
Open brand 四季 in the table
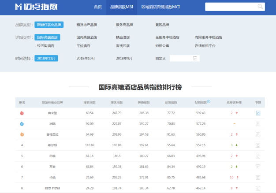52,156
